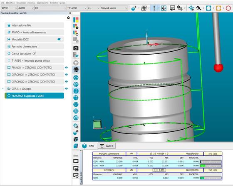Click the green view orientation cube
The width and height of the screenshot is (233, 186).
coord(97,124)
